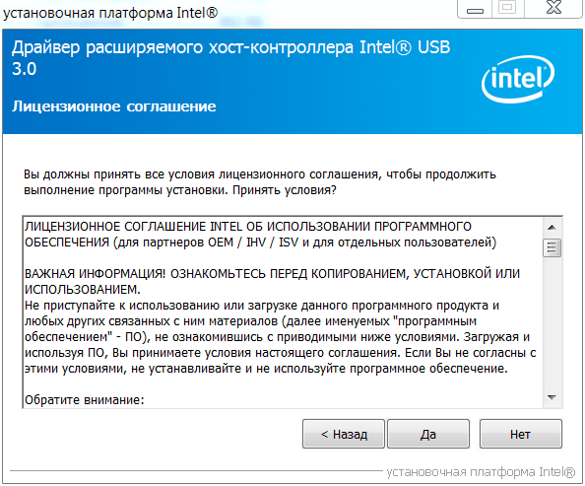This screenshot has height=486, width=585.
Task: Decline the license with the 'Нет' button
Action: (x=520, y=434)
